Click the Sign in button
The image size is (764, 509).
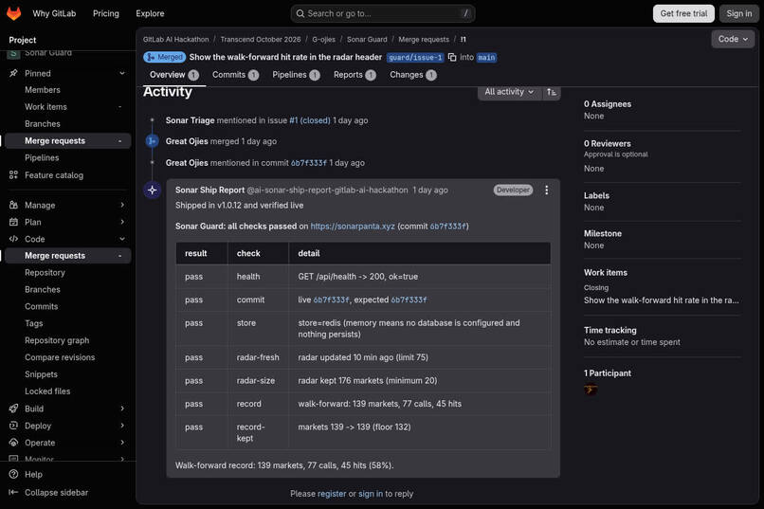[x=738, y=13]
